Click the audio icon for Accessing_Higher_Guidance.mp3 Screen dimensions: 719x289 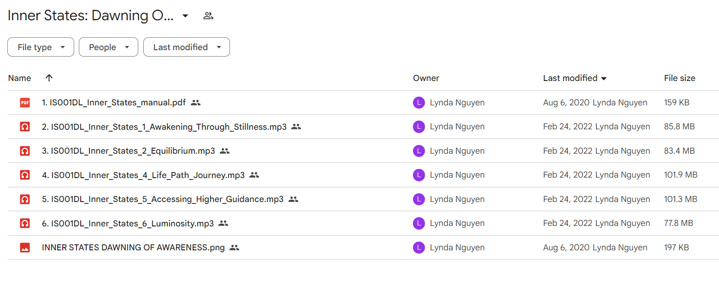pos(25,199)
